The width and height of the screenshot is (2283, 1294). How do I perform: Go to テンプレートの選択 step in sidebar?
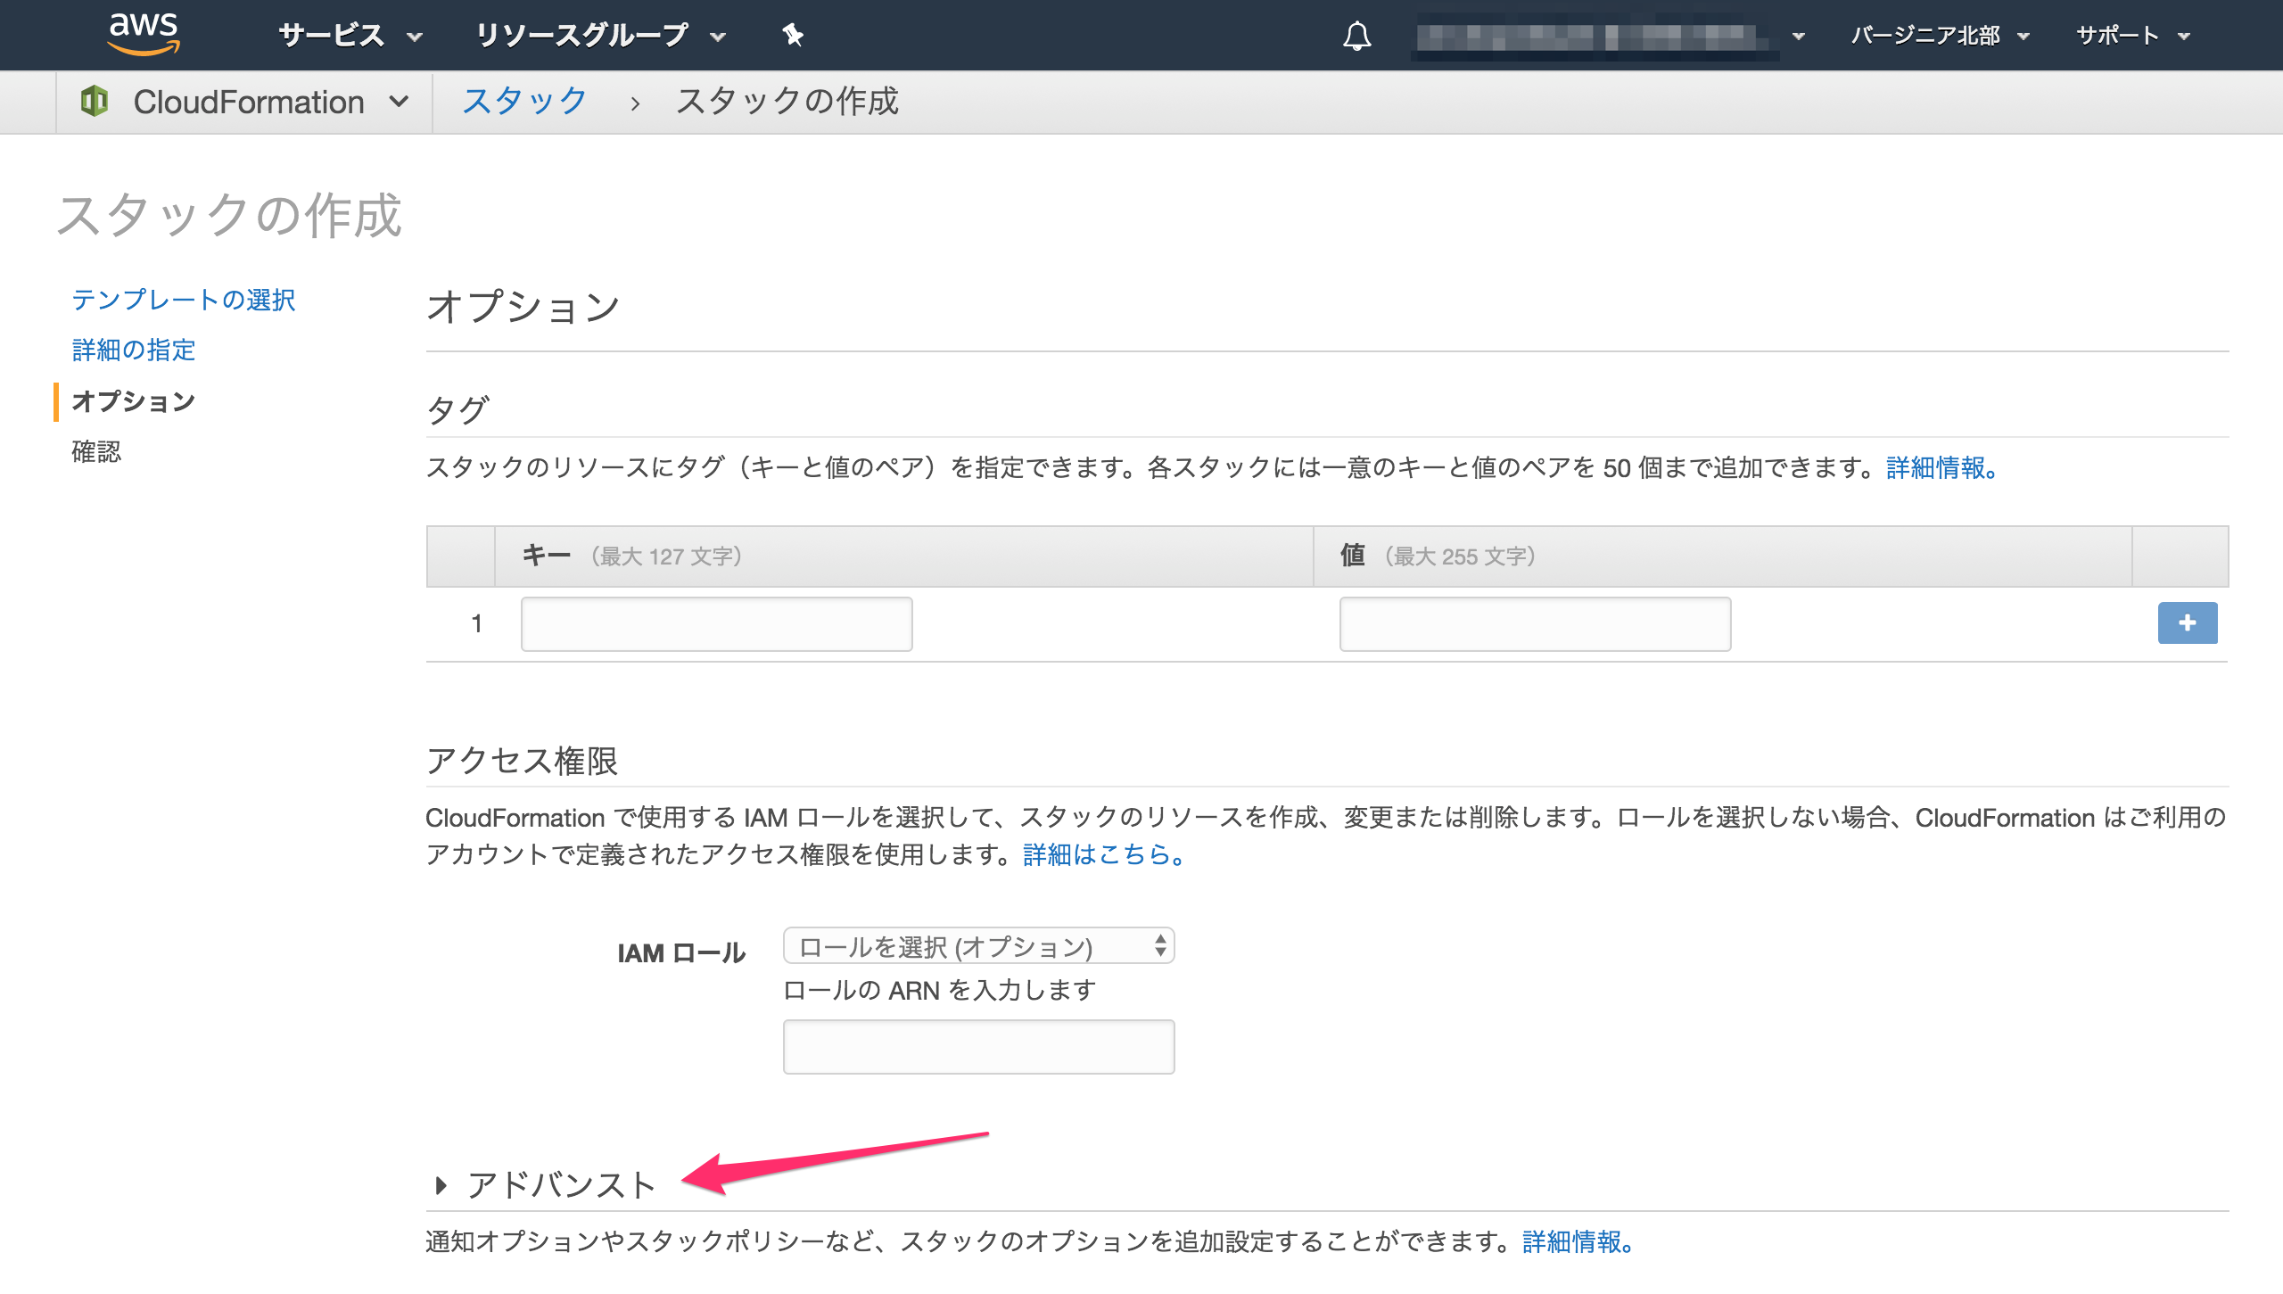185,301
